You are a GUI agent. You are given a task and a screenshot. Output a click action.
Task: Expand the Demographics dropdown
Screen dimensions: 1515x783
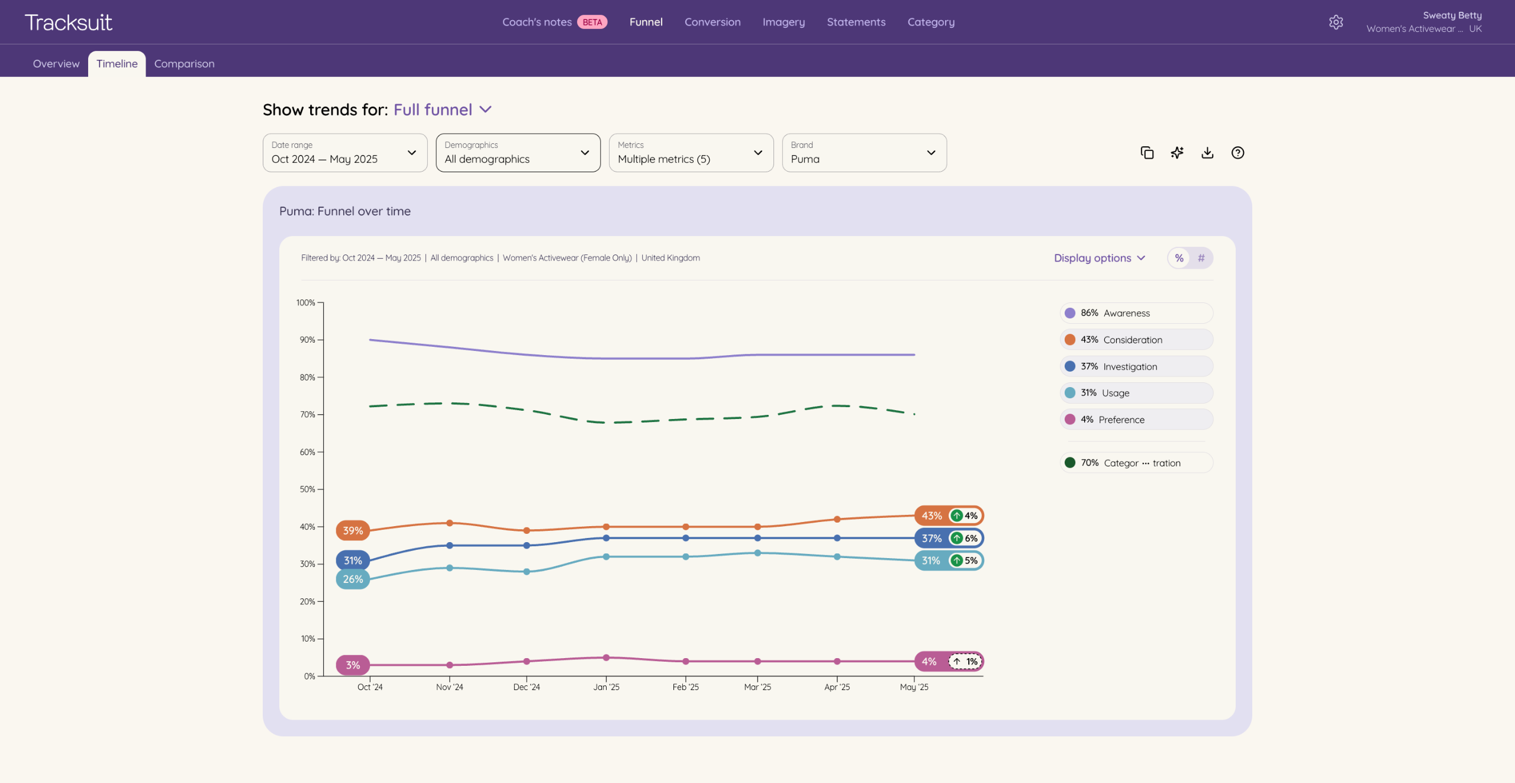pyautogui.click(x=518, y=153)
